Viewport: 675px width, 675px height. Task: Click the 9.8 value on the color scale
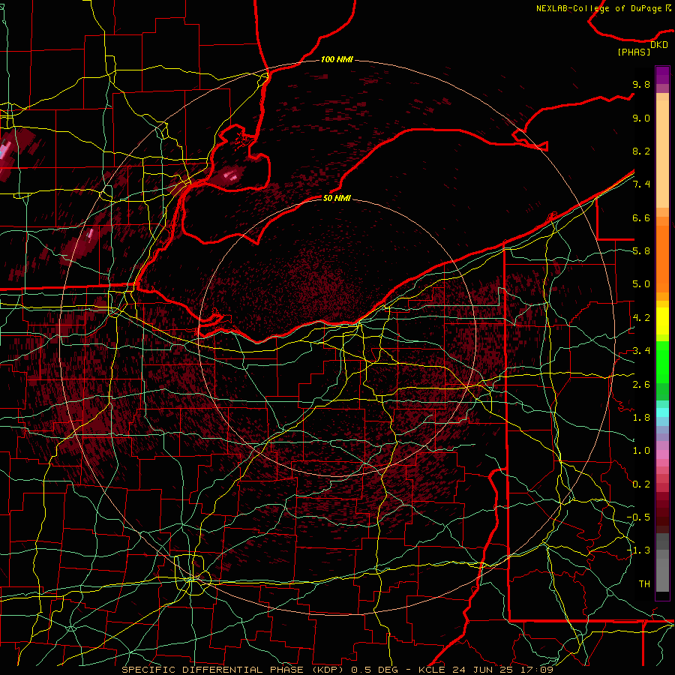point(641,84)
